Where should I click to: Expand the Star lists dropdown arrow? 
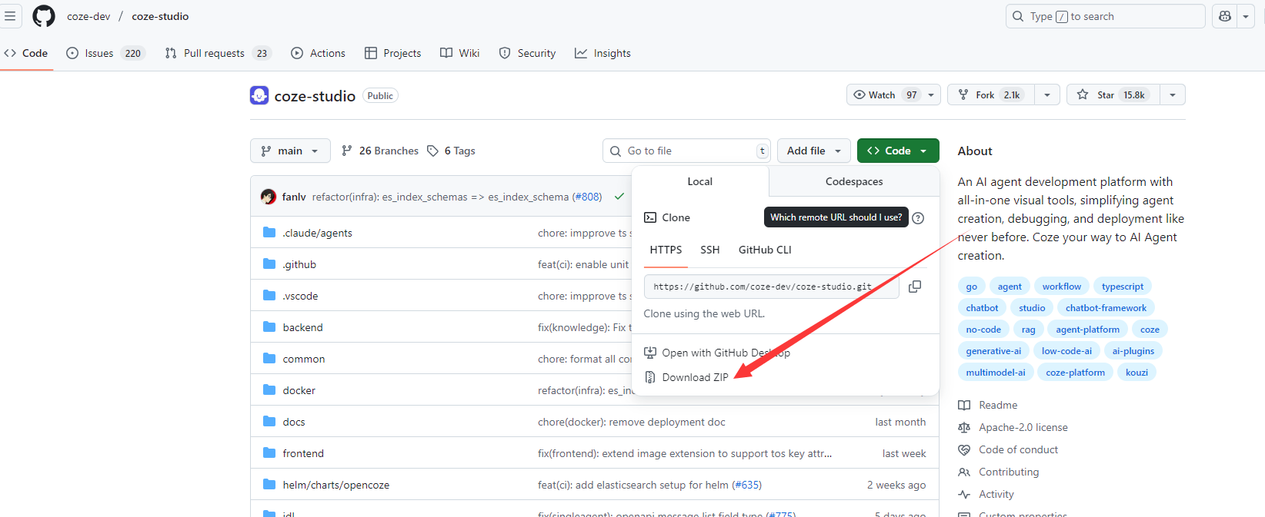(x=1173, y=94)
